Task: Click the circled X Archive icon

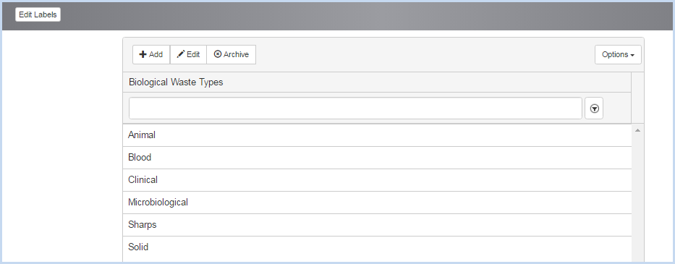Action: [x=218, y=54]
